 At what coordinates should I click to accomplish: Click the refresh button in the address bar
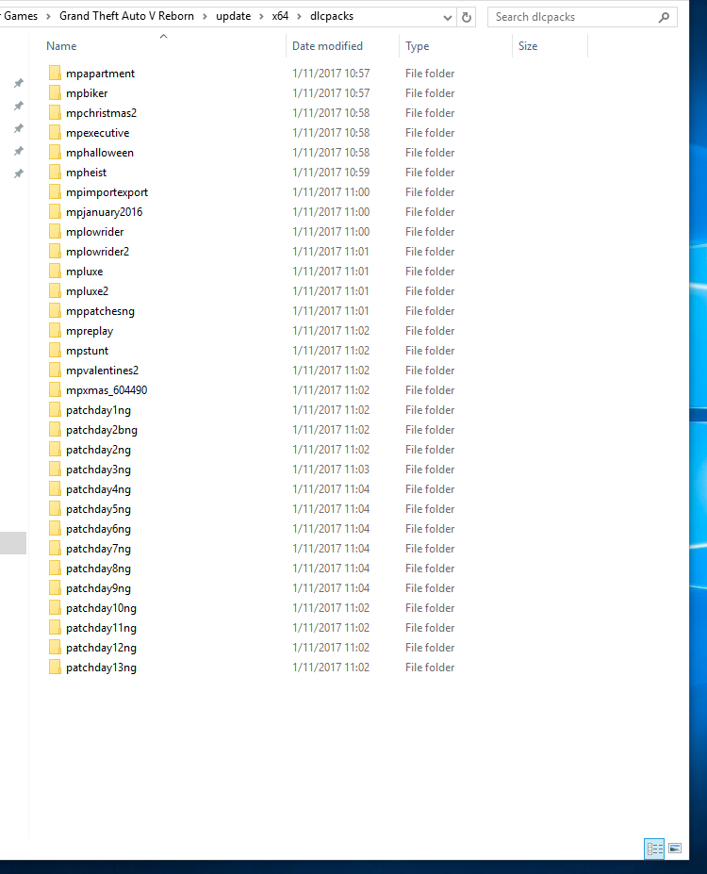click(x=467, y=17)
